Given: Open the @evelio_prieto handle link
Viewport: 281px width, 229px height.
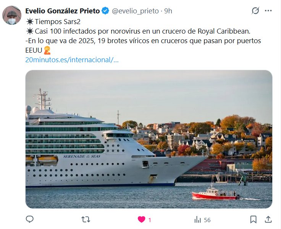Looking at the screenshot, I should (135, 11).
